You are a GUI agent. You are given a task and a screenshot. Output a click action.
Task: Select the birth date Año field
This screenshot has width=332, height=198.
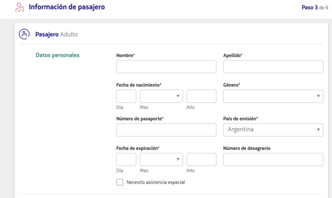tap(202, 96)
